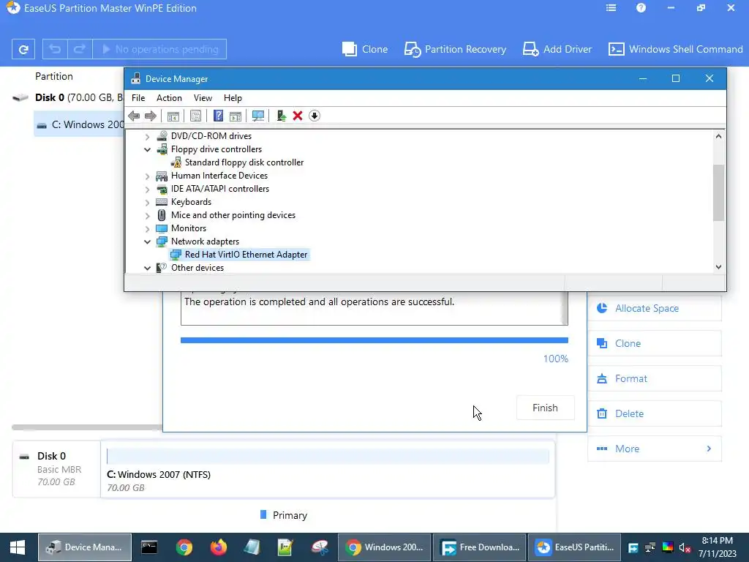This screenshot has width=749, height=562.
Task: Click the Device Manager vertical scrollbar thumb
Action: coord(718,192)
